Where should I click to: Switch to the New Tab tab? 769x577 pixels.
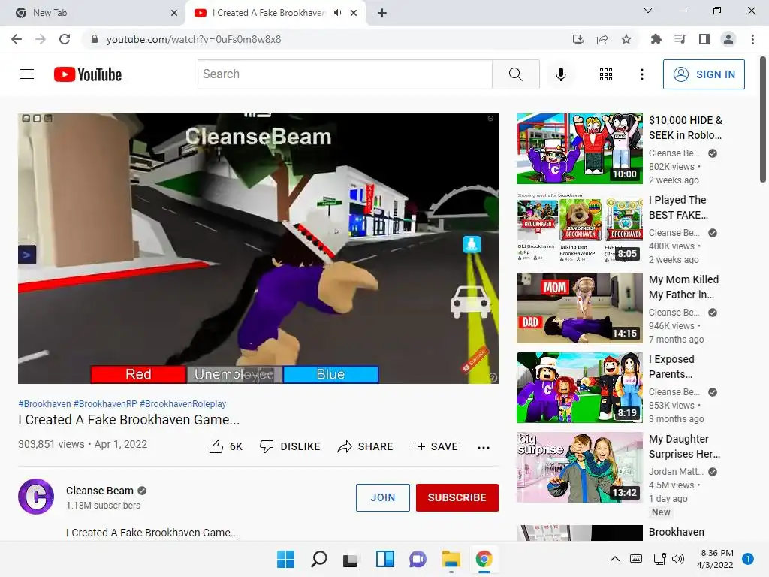(93, 13)
